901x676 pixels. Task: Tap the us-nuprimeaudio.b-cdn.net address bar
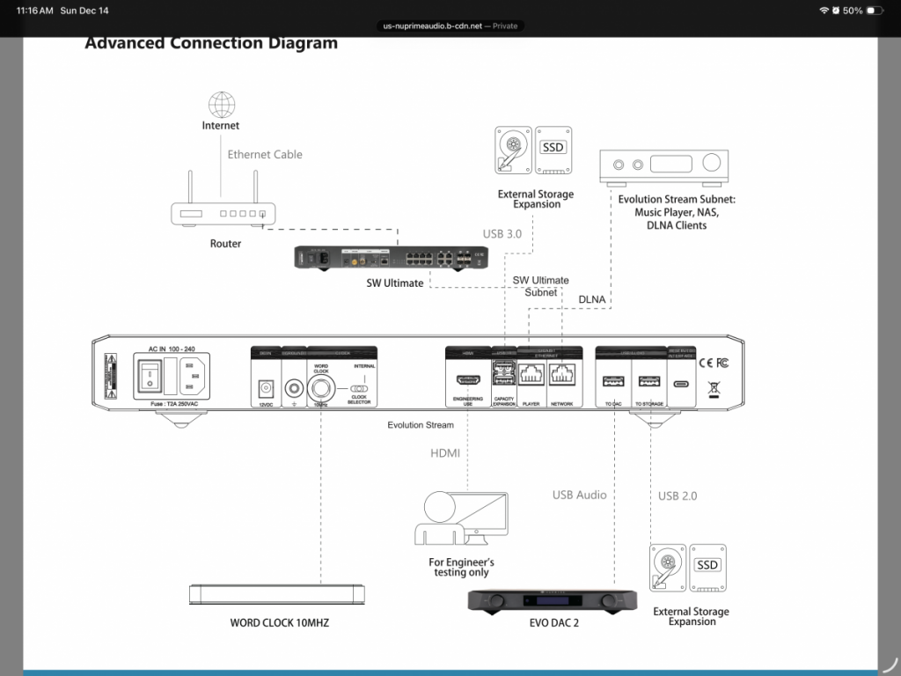tap(450, 26)
